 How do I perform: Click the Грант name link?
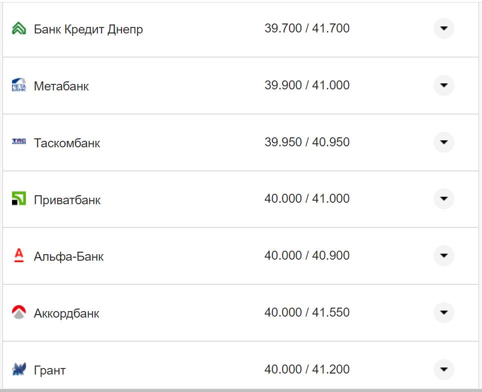pos(50,370)
